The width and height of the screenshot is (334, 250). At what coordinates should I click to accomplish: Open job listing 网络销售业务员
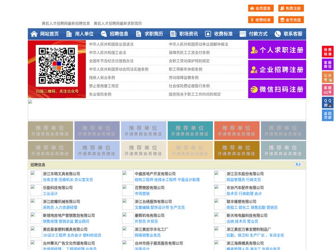(148, 235)
